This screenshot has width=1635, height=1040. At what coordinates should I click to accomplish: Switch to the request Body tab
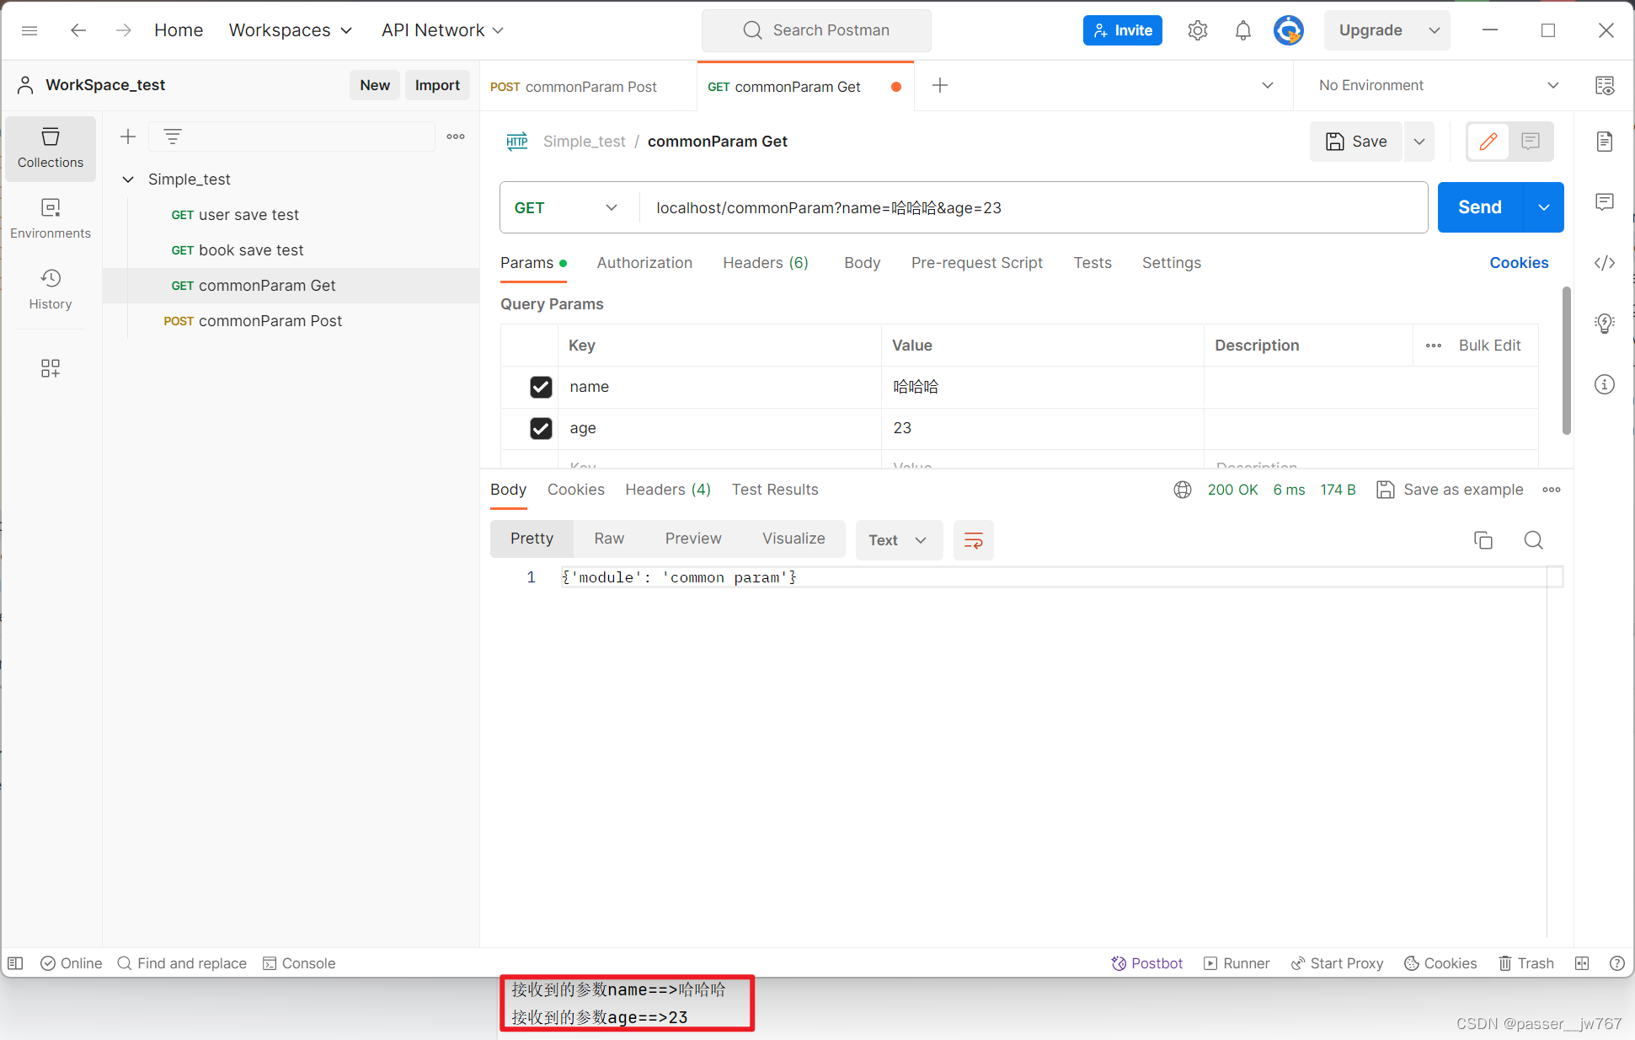[x=863, y=263]
